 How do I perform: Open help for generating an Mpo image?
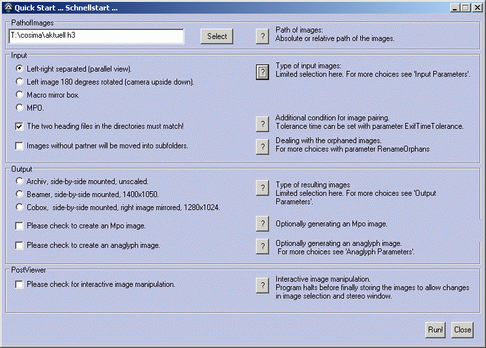pyautogui.click(x=262, y=224)
